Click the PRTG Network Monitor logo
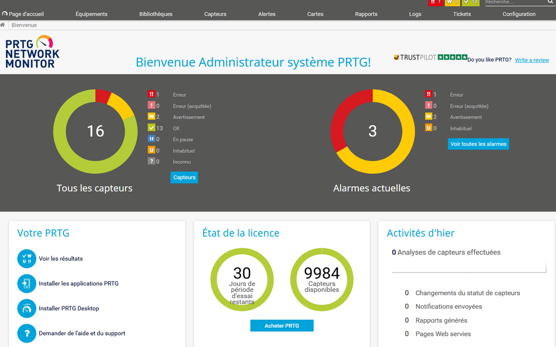The width and height of the screenshot is (556, 347). tap(32, 52)
